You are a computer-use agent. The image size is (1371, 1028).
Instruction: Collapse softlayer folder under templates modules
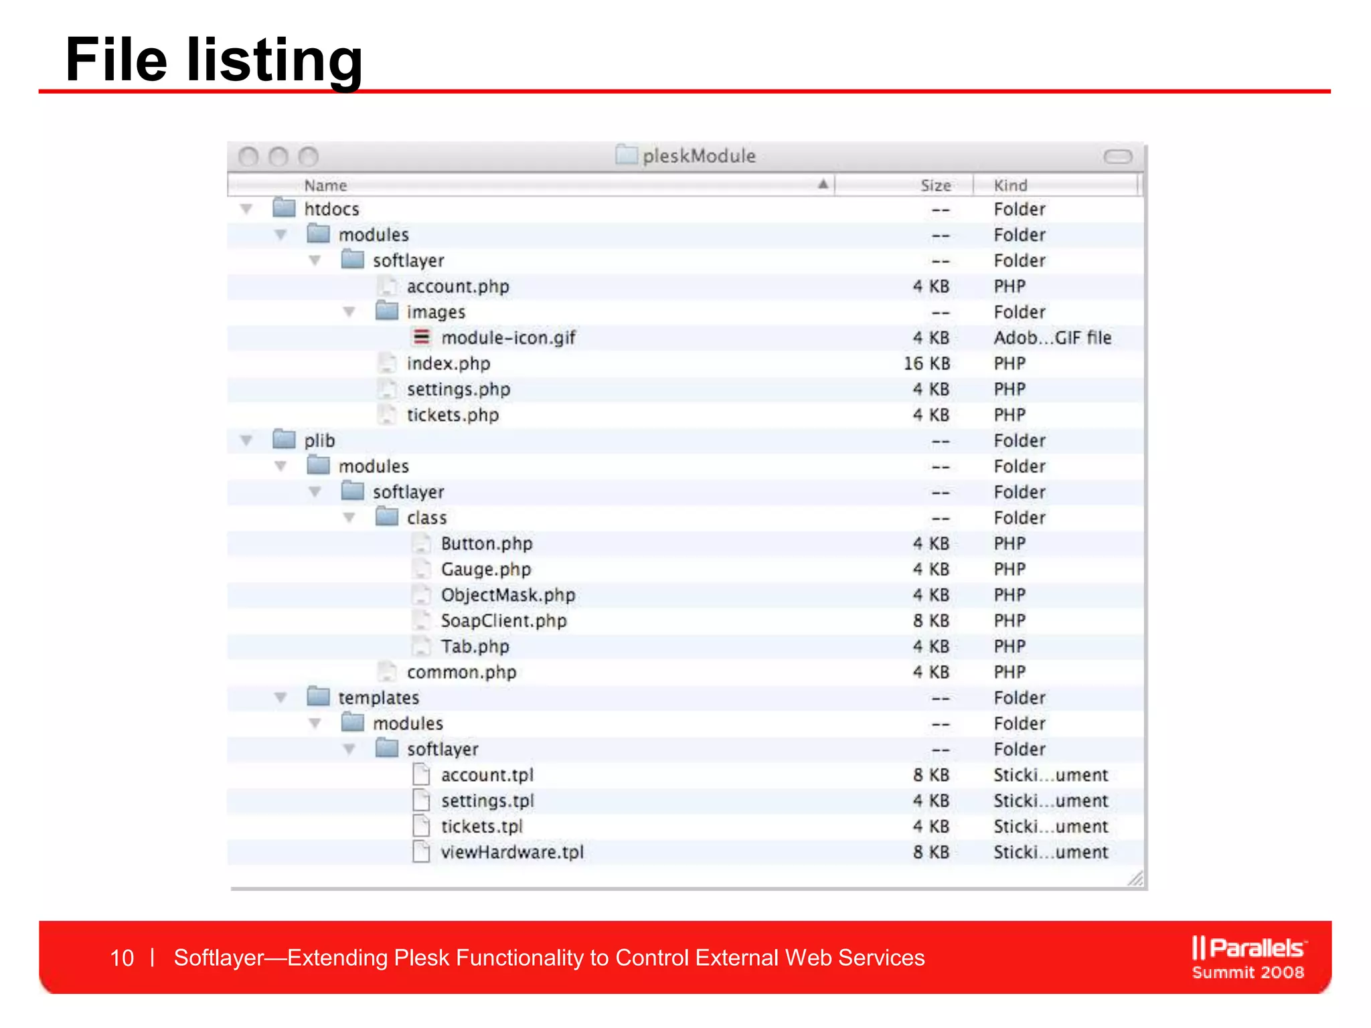pos(349,749)
